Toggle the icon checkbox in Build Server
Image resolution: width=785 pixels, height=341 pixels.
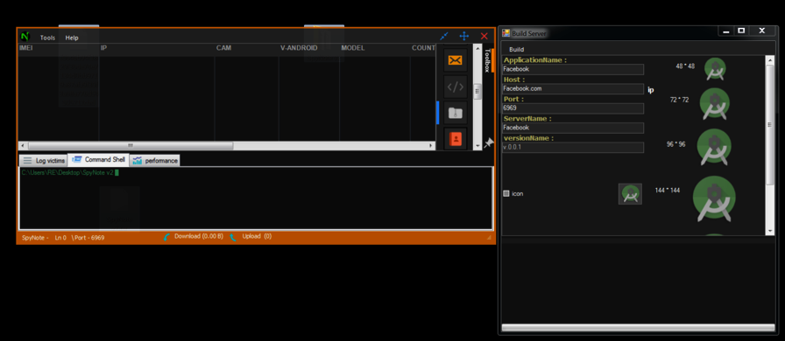[x=506, y=193]
